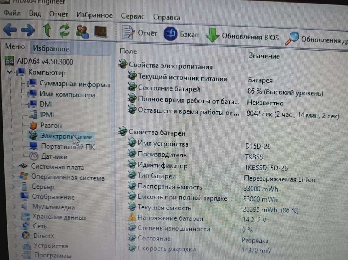Viewport: 348px width, 260px height.
Task: Open the Сервис menu
Action: point(132,16)
